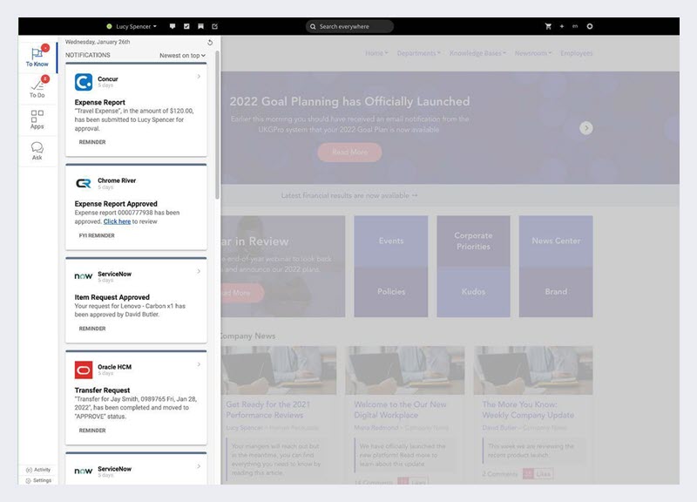Click Read More on Goal Planning banner

(350, 152)
